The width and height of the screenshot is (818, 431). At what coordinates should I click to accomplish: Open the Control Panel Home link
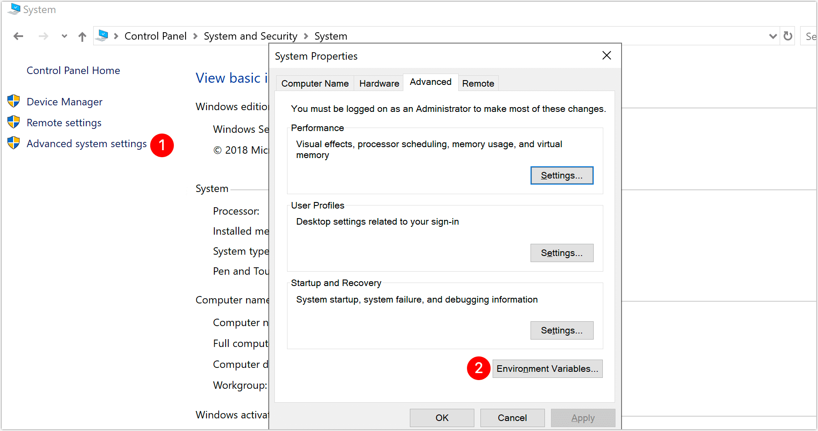pyautogui.click(x=73, y=71)
